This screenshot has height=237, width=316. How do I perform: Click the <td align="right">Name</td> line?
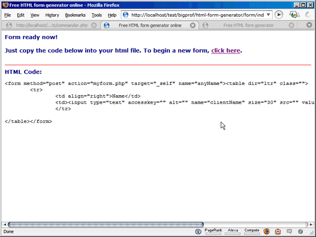click(98, 96)
